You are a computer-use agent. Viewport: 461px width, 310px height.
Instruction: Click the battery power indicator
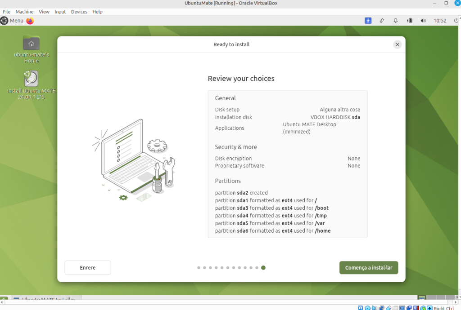[409, 21]
